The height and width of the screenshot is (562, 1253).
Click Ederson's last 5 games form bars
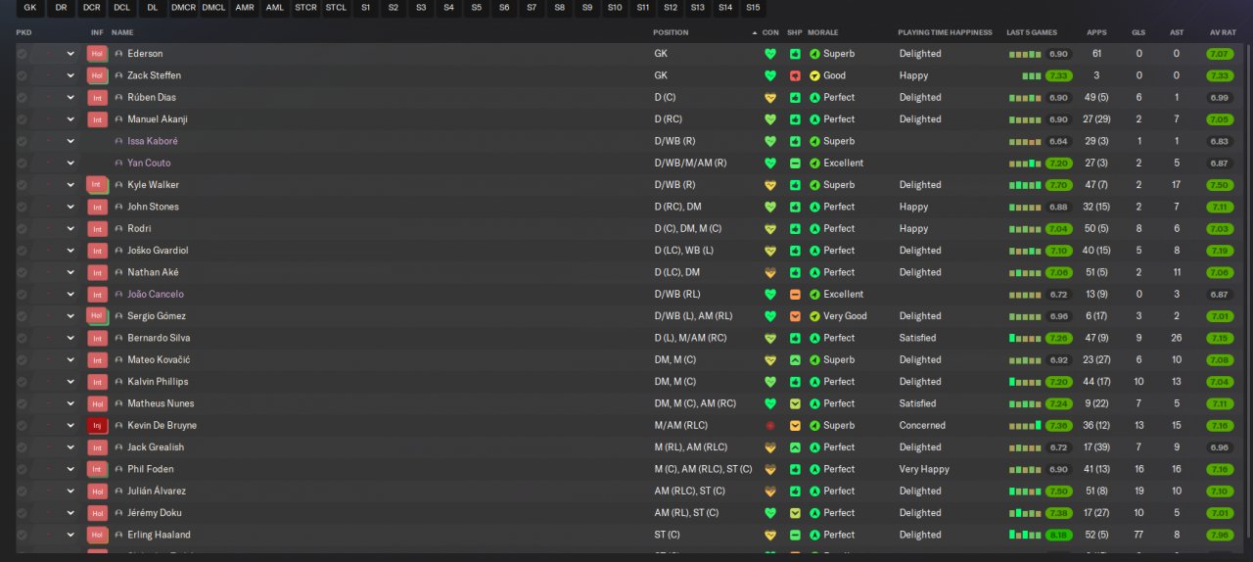tap(1026, 54)
